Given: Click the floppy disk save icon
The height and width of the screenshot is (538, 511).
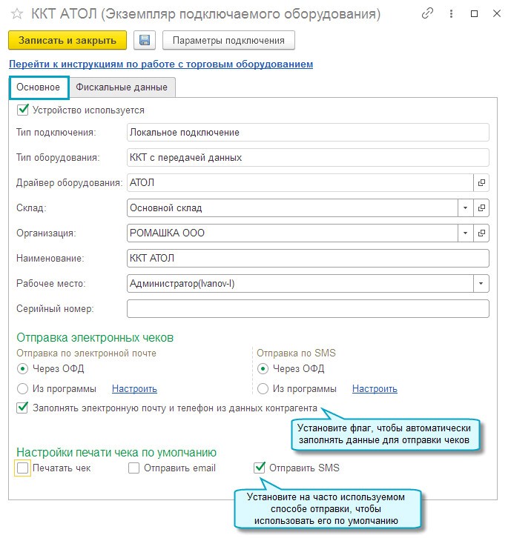Looking at the screenshot, I should point(145,39).
